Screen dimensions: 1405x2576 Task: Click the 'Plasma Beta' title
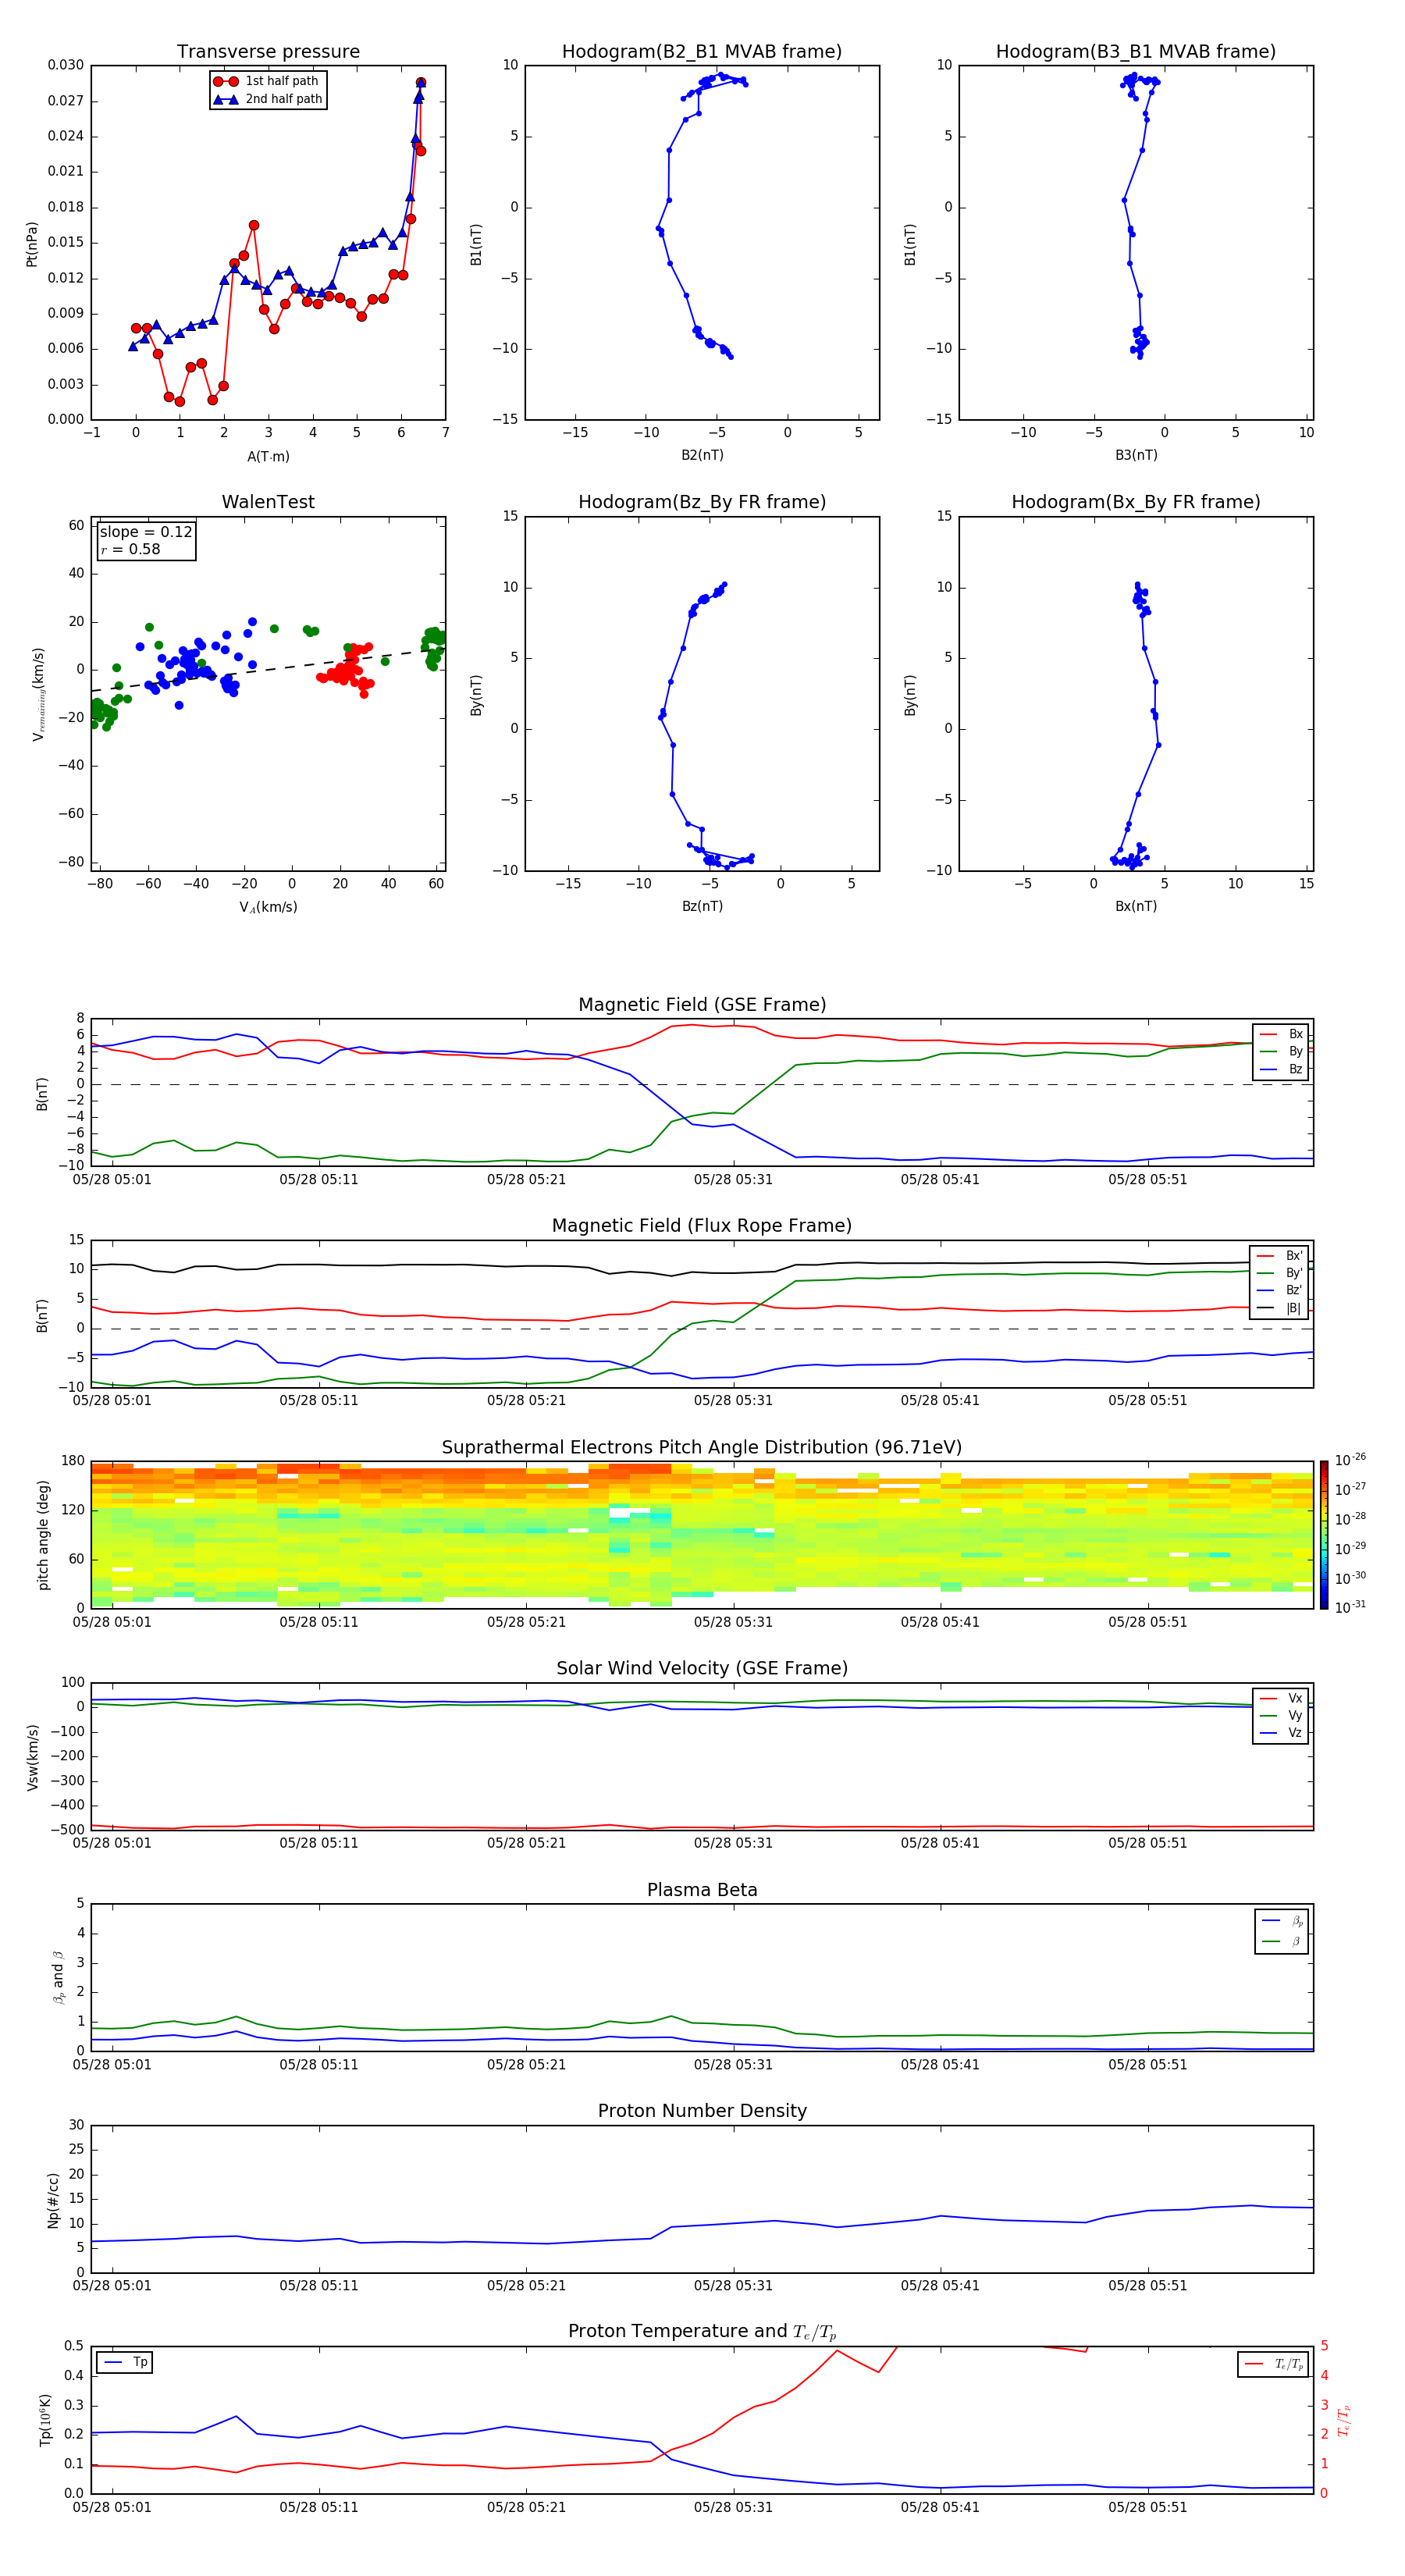click(x=702, y=1891)
